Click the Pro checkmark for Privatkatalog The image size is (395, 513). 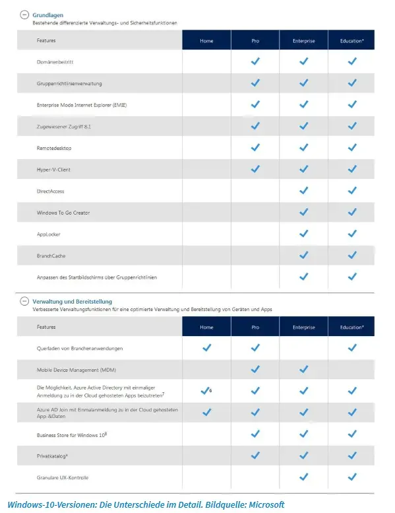click(255, 456)
